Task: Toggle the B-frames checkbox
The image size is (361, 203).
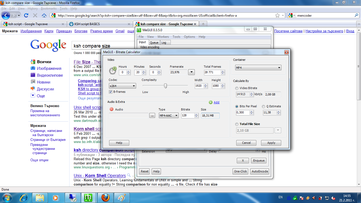Action: click(111, 92)
